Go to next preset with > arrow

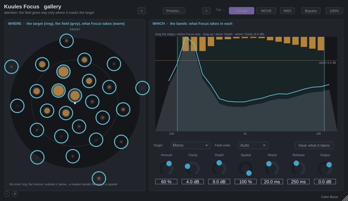tap(206, 11)
